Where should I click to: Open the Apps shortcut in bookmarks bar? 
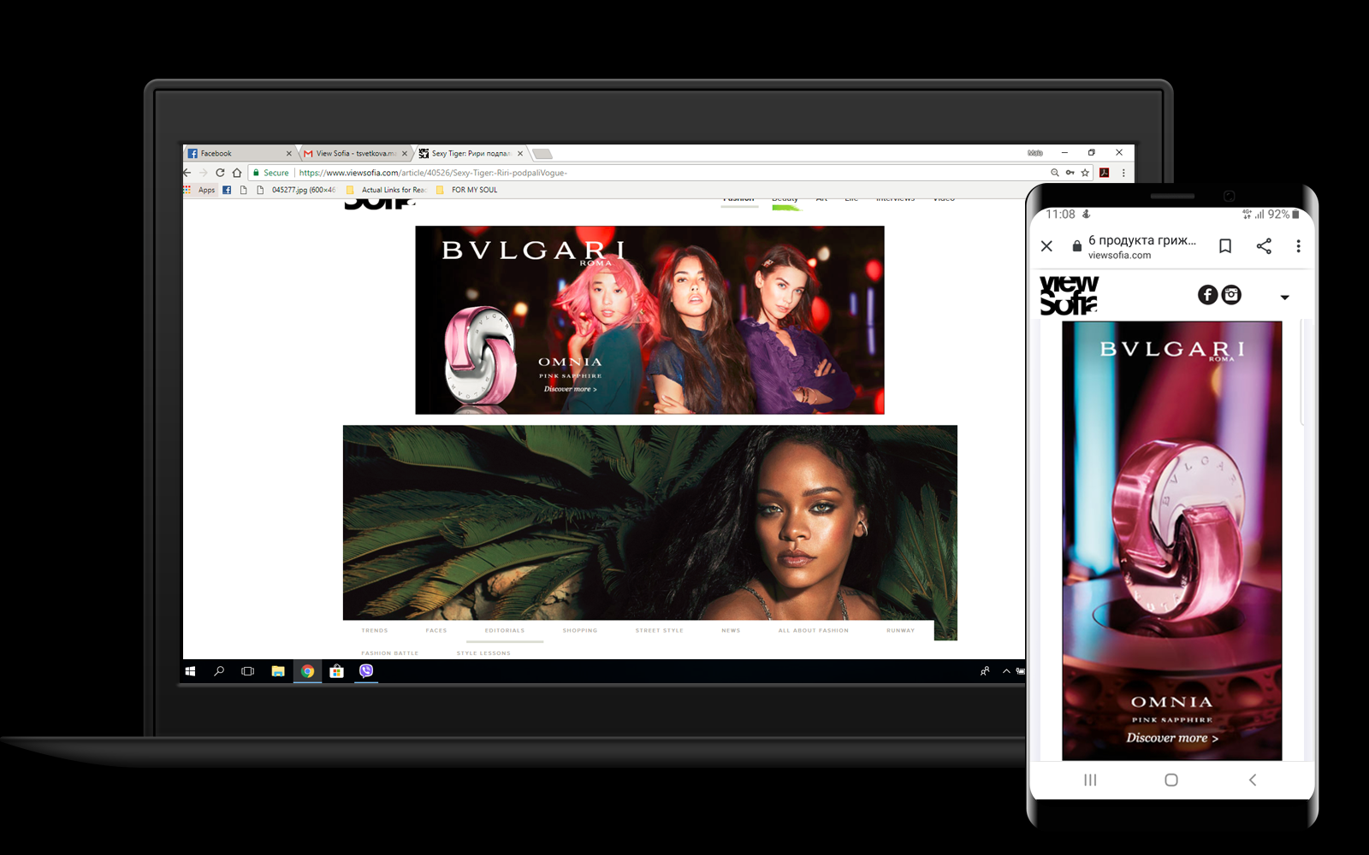(x=199, y=190)
